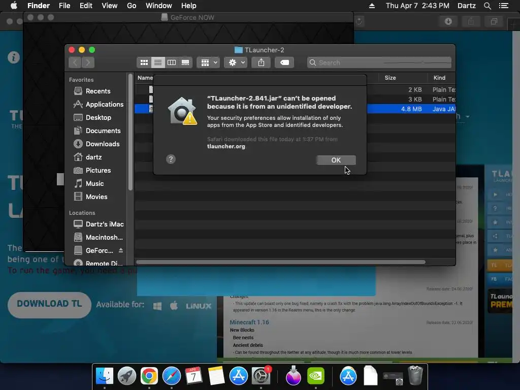This screenshot has width=520, height=390.
Task: Select the 3 KB plain text file row
Action: point(295,99)
